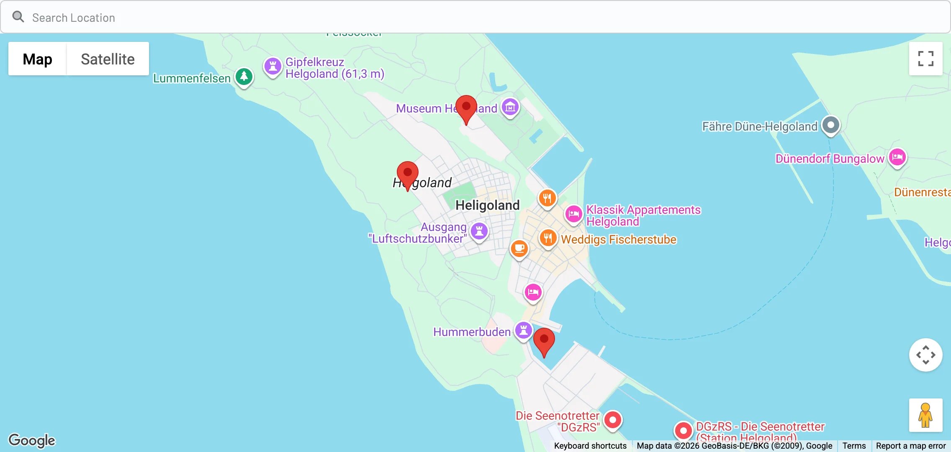
Task: Open the Google logo link
Action: click(x=32, y=440)
